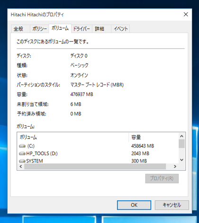Click the ボリューム column header
Viewport: 199px width, 223px height.
73,137
